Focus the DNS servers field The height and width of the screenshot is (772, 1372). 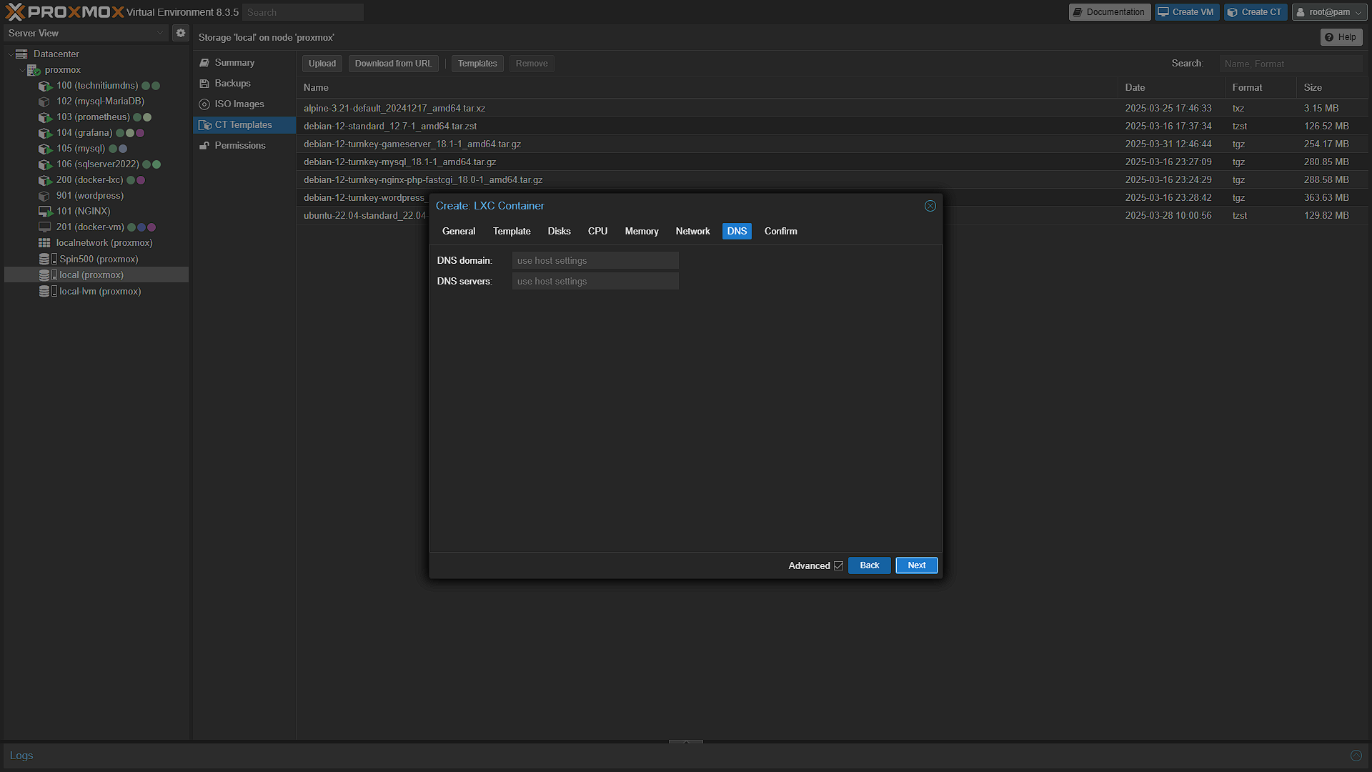(x=595, y=281)
